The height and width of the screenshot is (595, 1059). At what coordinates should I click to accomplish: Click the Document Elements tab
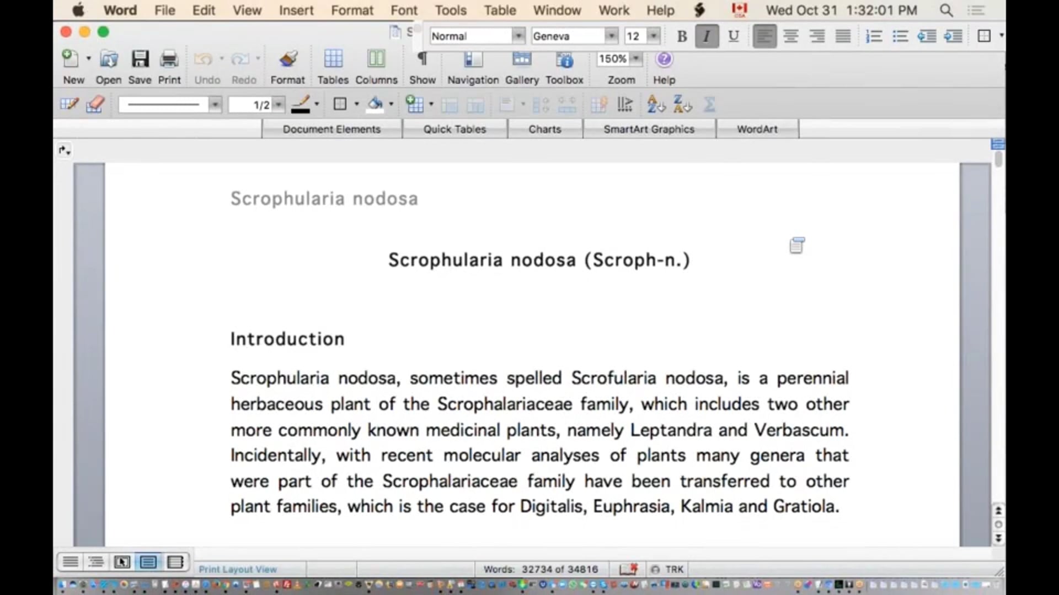[331, 129]
